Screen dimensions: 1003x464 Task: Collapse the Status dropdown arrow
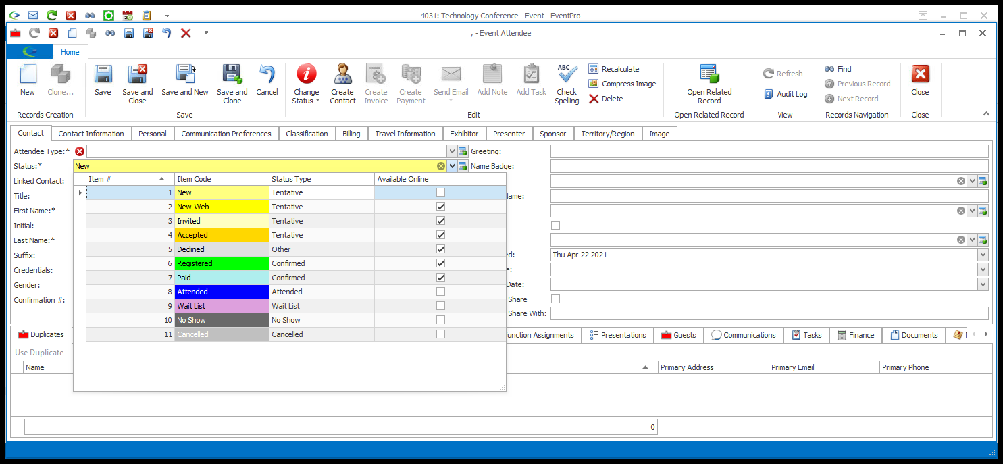(452, 166)
